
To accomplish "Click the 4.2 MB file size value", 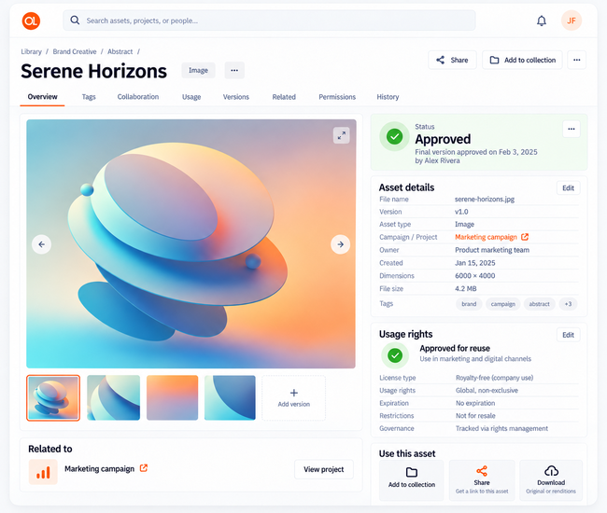I will tap(466, 289).
